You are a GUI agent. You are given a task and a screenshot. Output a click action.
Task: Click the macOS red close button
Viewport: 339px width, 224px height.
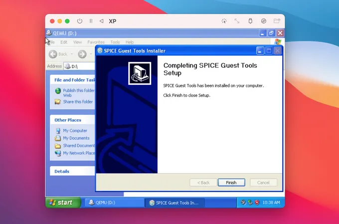tap(52, 21)
